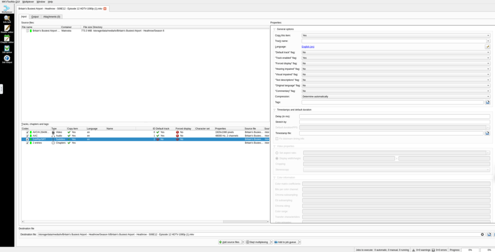Collapse Timestamps and default duration section
Image resolution: width=495 pixels, height=252 pixels.
point(274,110)
